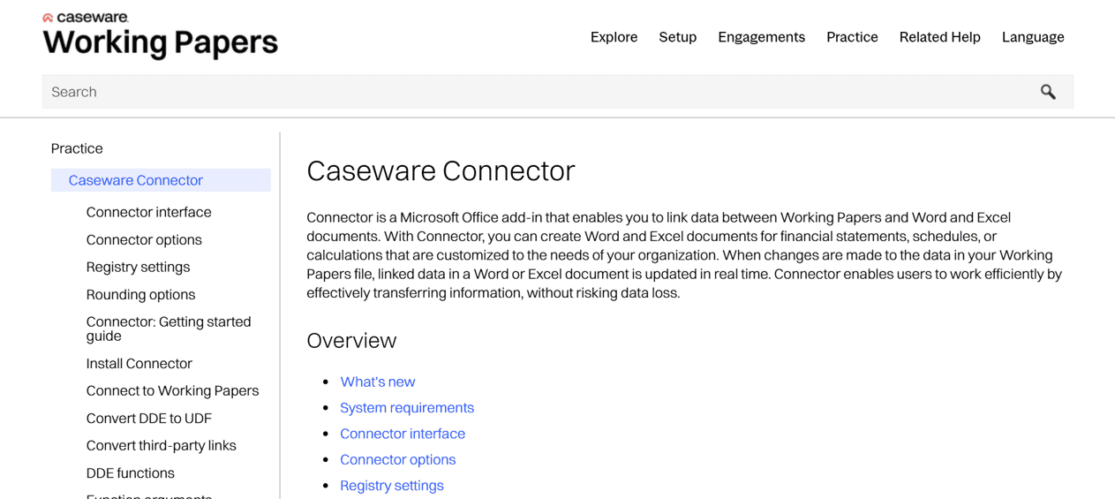
Task: Open the Caseware Working Papers logo
Action: (x=160, y=35)
